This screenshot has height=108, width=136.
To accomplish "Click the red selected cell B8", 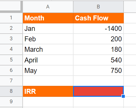I will (98, 91).
